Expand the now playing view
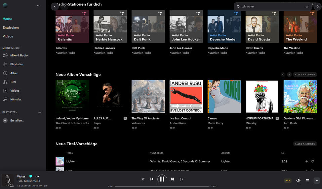This screenshot has width=322, height=189. [x=317, y=180]
